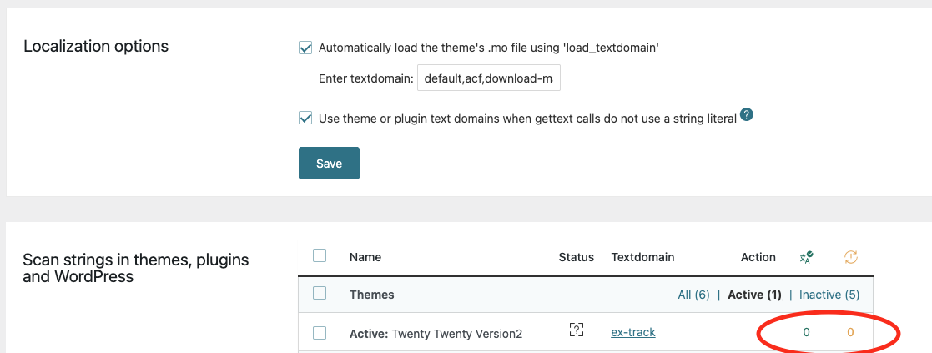Click the Textdomain column header
This screenshot has width=932, height=353.
click(x=642, y=257)
